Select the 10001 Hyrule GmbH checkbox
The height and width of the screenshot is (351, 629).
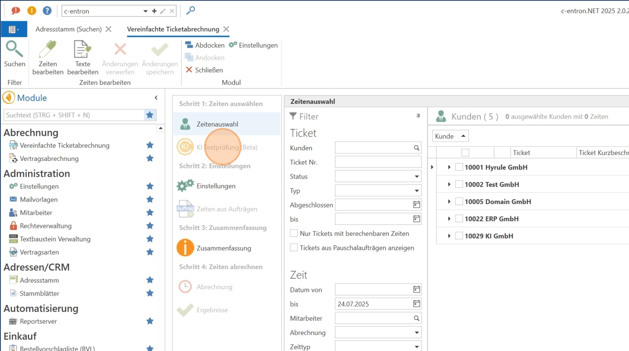point(459,167)
